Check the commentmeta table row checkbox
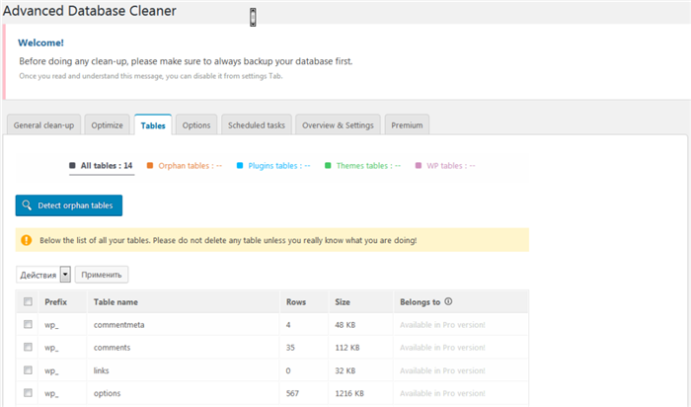The height and width of the screenshot is (407, 691). 28,324
